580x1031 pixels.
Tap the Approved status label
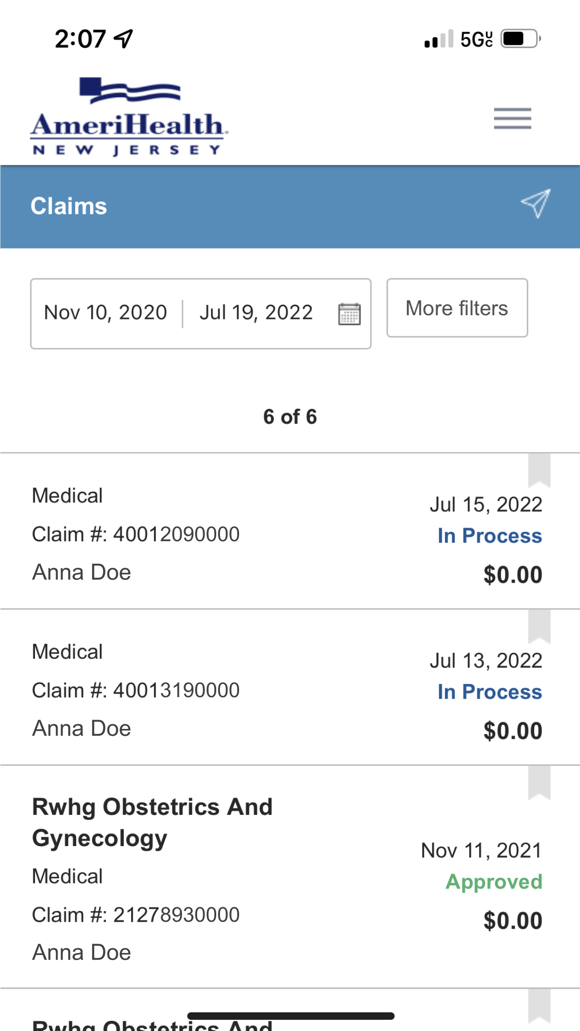point(494,882)
